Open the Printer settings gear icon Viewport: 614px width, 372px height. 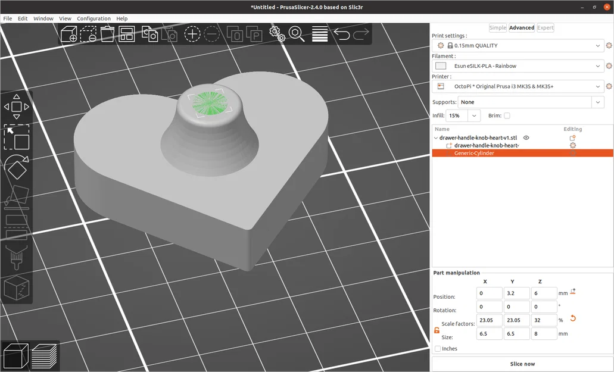tap(609, 86)
